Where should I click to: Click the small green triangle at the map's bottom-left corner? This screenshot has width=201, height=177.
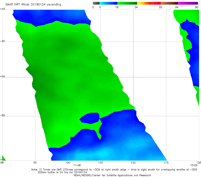coord(3,158)
